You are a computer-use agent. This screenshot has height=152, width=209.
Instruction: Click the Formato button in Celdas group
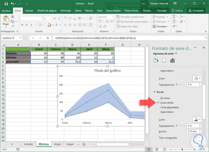[x=161, y=27]
